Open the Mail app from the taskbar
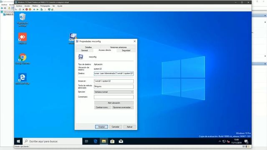Screen dimensions: 267x150 pyautogui.click(x=121, y=141)
